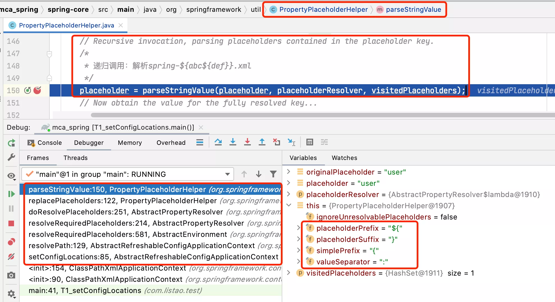The height and width of the screenshot is (302, 555).
Task: Collapse the 'this' variable node
Action: (288, 205)
